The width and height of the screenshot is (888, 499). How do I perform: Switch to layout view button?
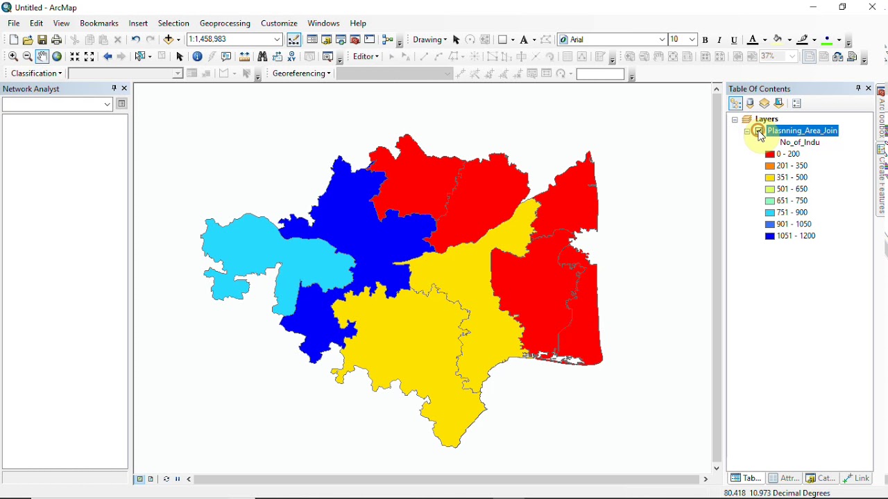point(151,479)
